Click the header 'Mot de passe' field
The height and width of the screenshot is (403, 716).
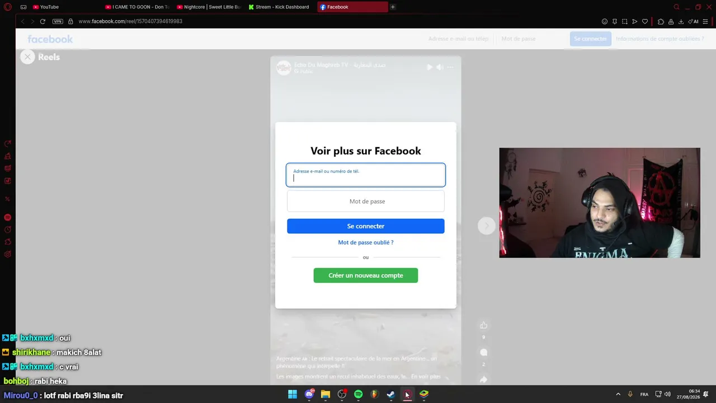coord(531,39)
